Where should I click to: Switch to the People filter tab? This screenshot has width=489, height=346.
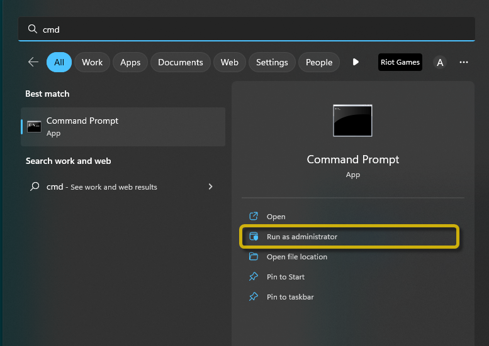[319, 62]
